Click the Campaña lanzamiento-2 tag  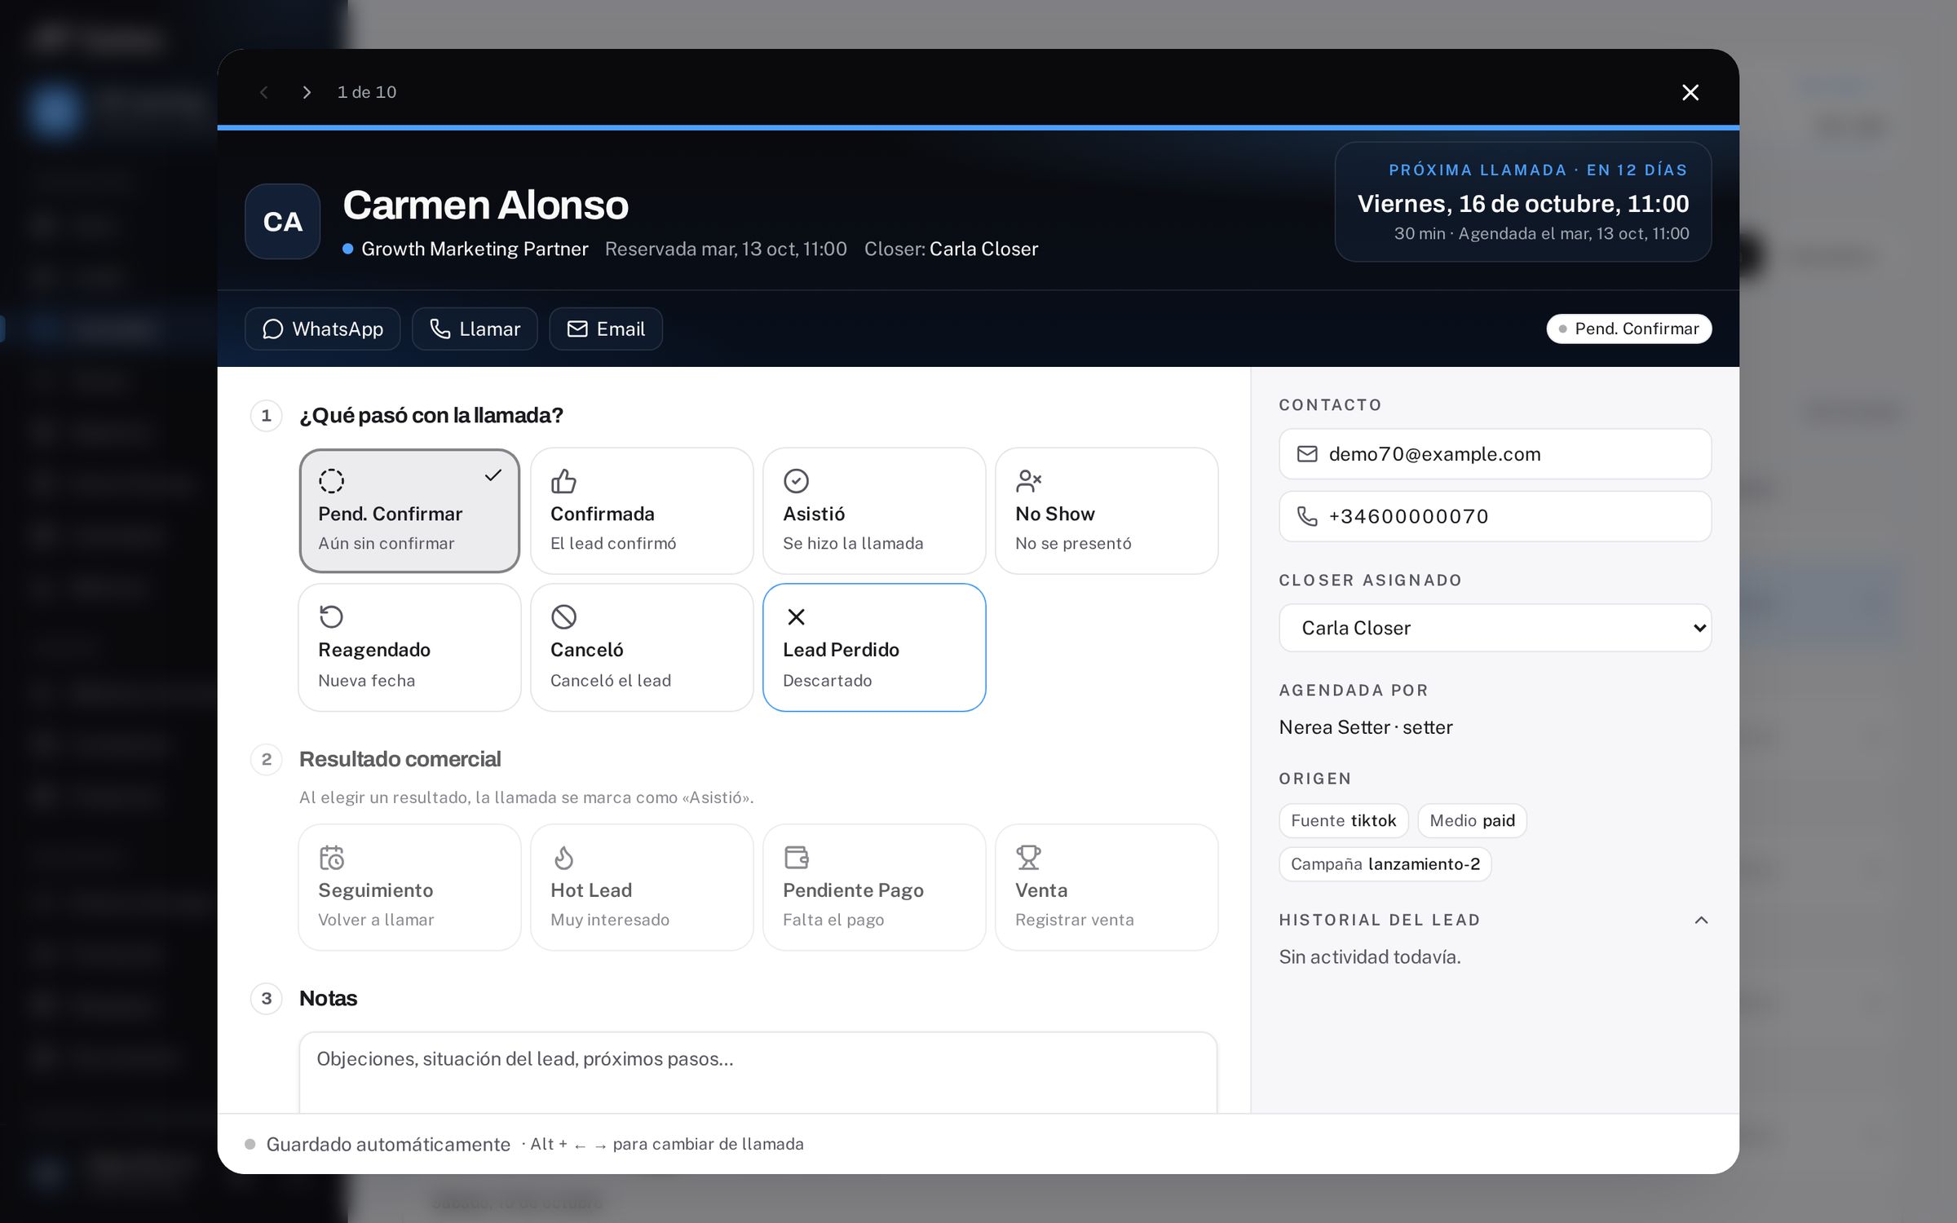click(x=1385, y=864)
